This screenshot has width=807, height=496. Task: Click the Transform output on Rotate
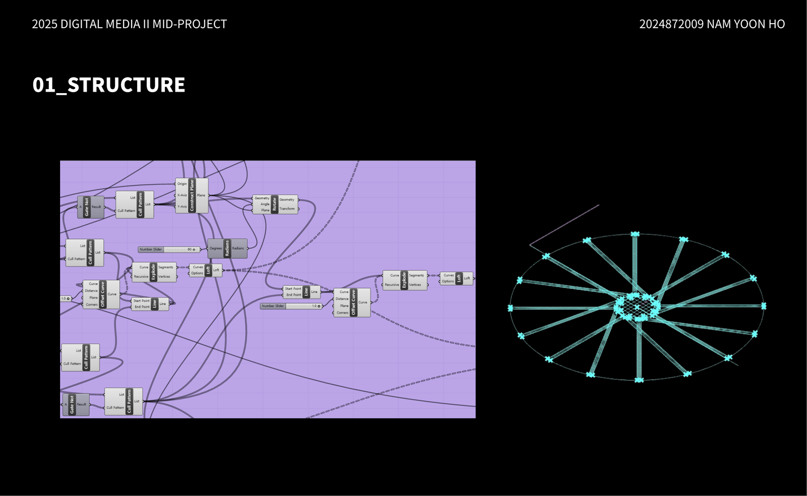point(287,208)
